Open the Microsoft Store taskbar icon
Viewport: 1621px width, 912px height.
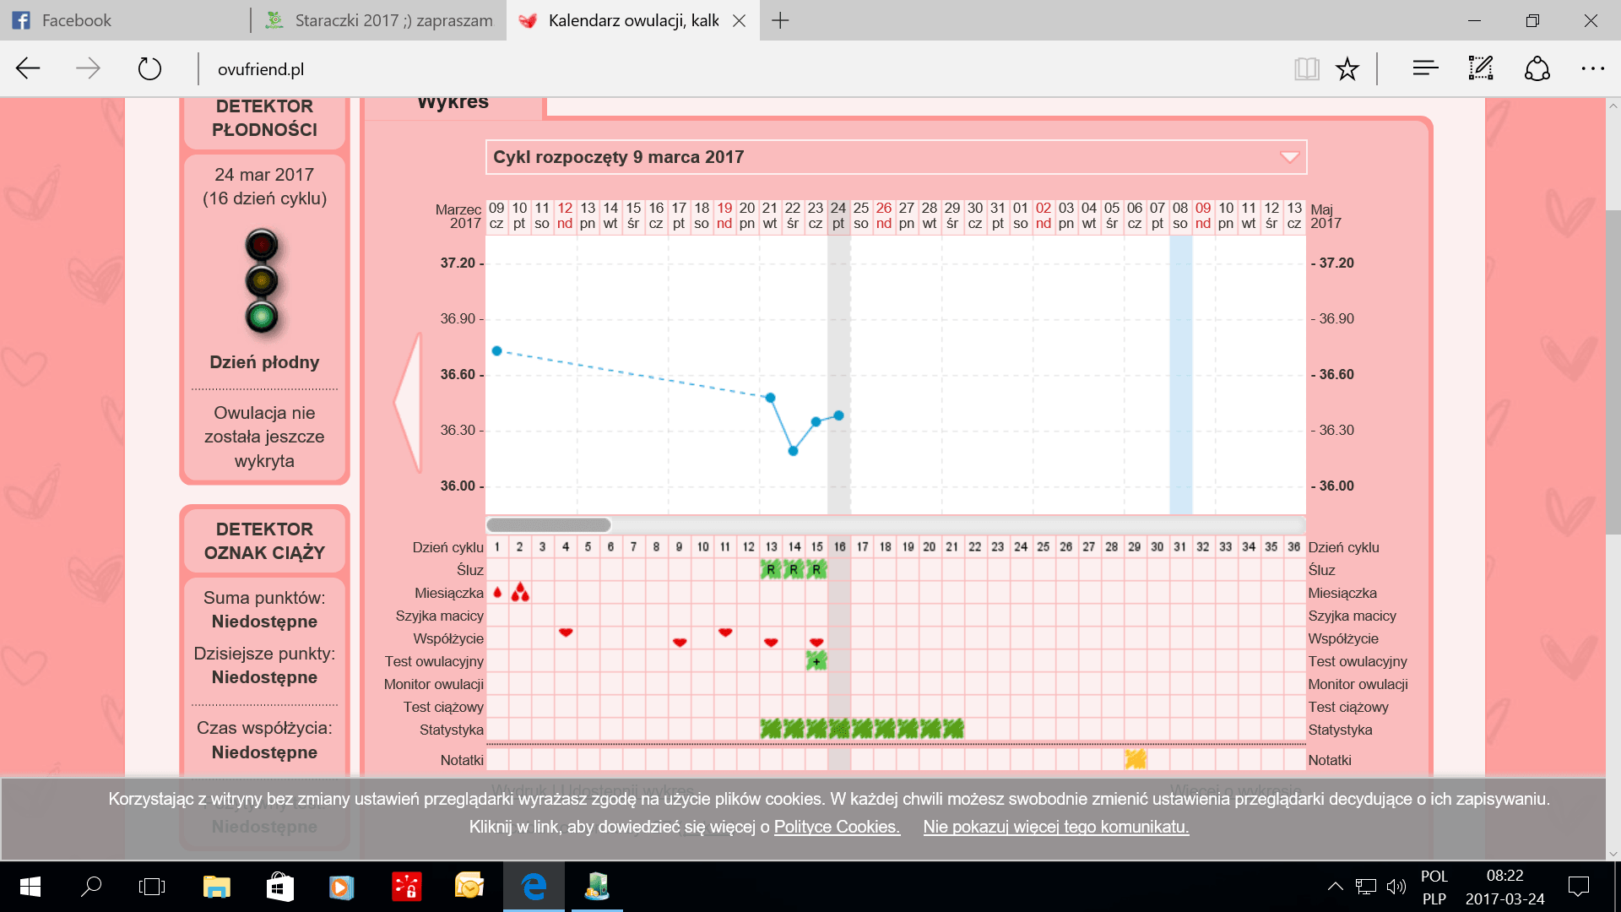tap(280, 887)
